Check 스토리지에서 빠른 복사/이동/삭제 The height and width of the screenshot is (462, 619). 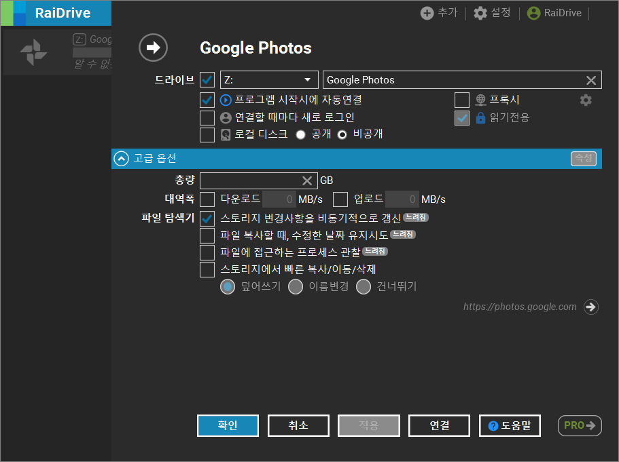(x=207, y=269)
